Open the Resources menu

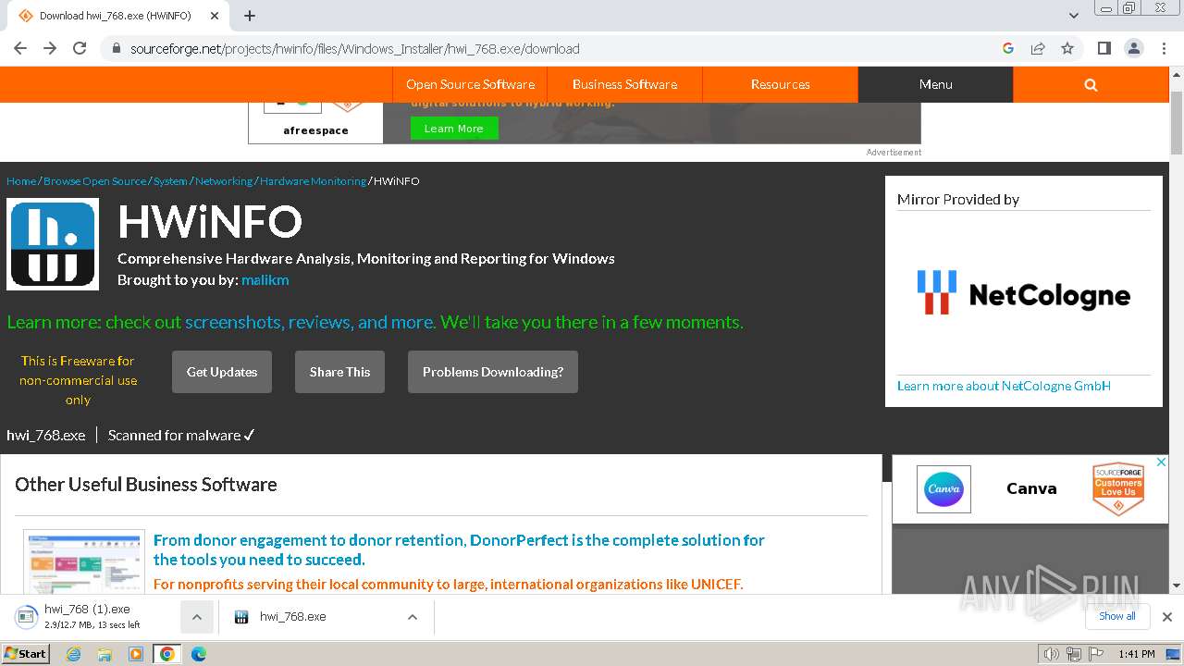coord(780,84)
